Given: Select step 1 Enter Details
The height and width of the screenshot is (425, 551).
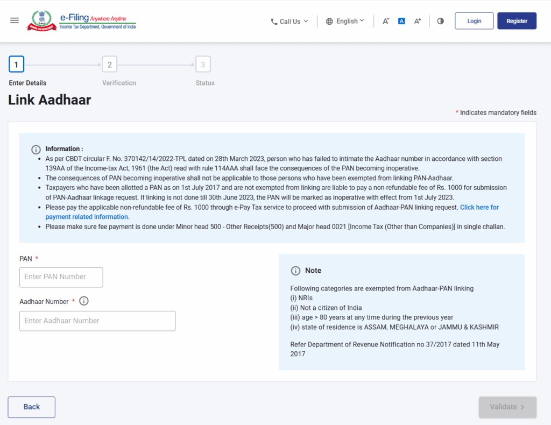Looking at the screenshot, I should [16, 65].
